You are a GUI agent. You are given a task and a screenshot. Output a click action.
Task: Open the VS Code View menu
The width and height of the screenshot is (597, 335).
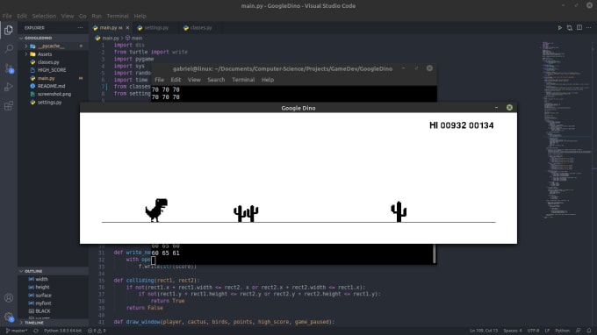[68, 16]
